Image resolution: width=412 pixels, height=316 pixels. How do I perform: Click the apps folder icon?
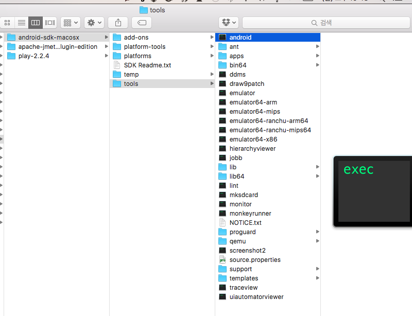pos(222,56)
